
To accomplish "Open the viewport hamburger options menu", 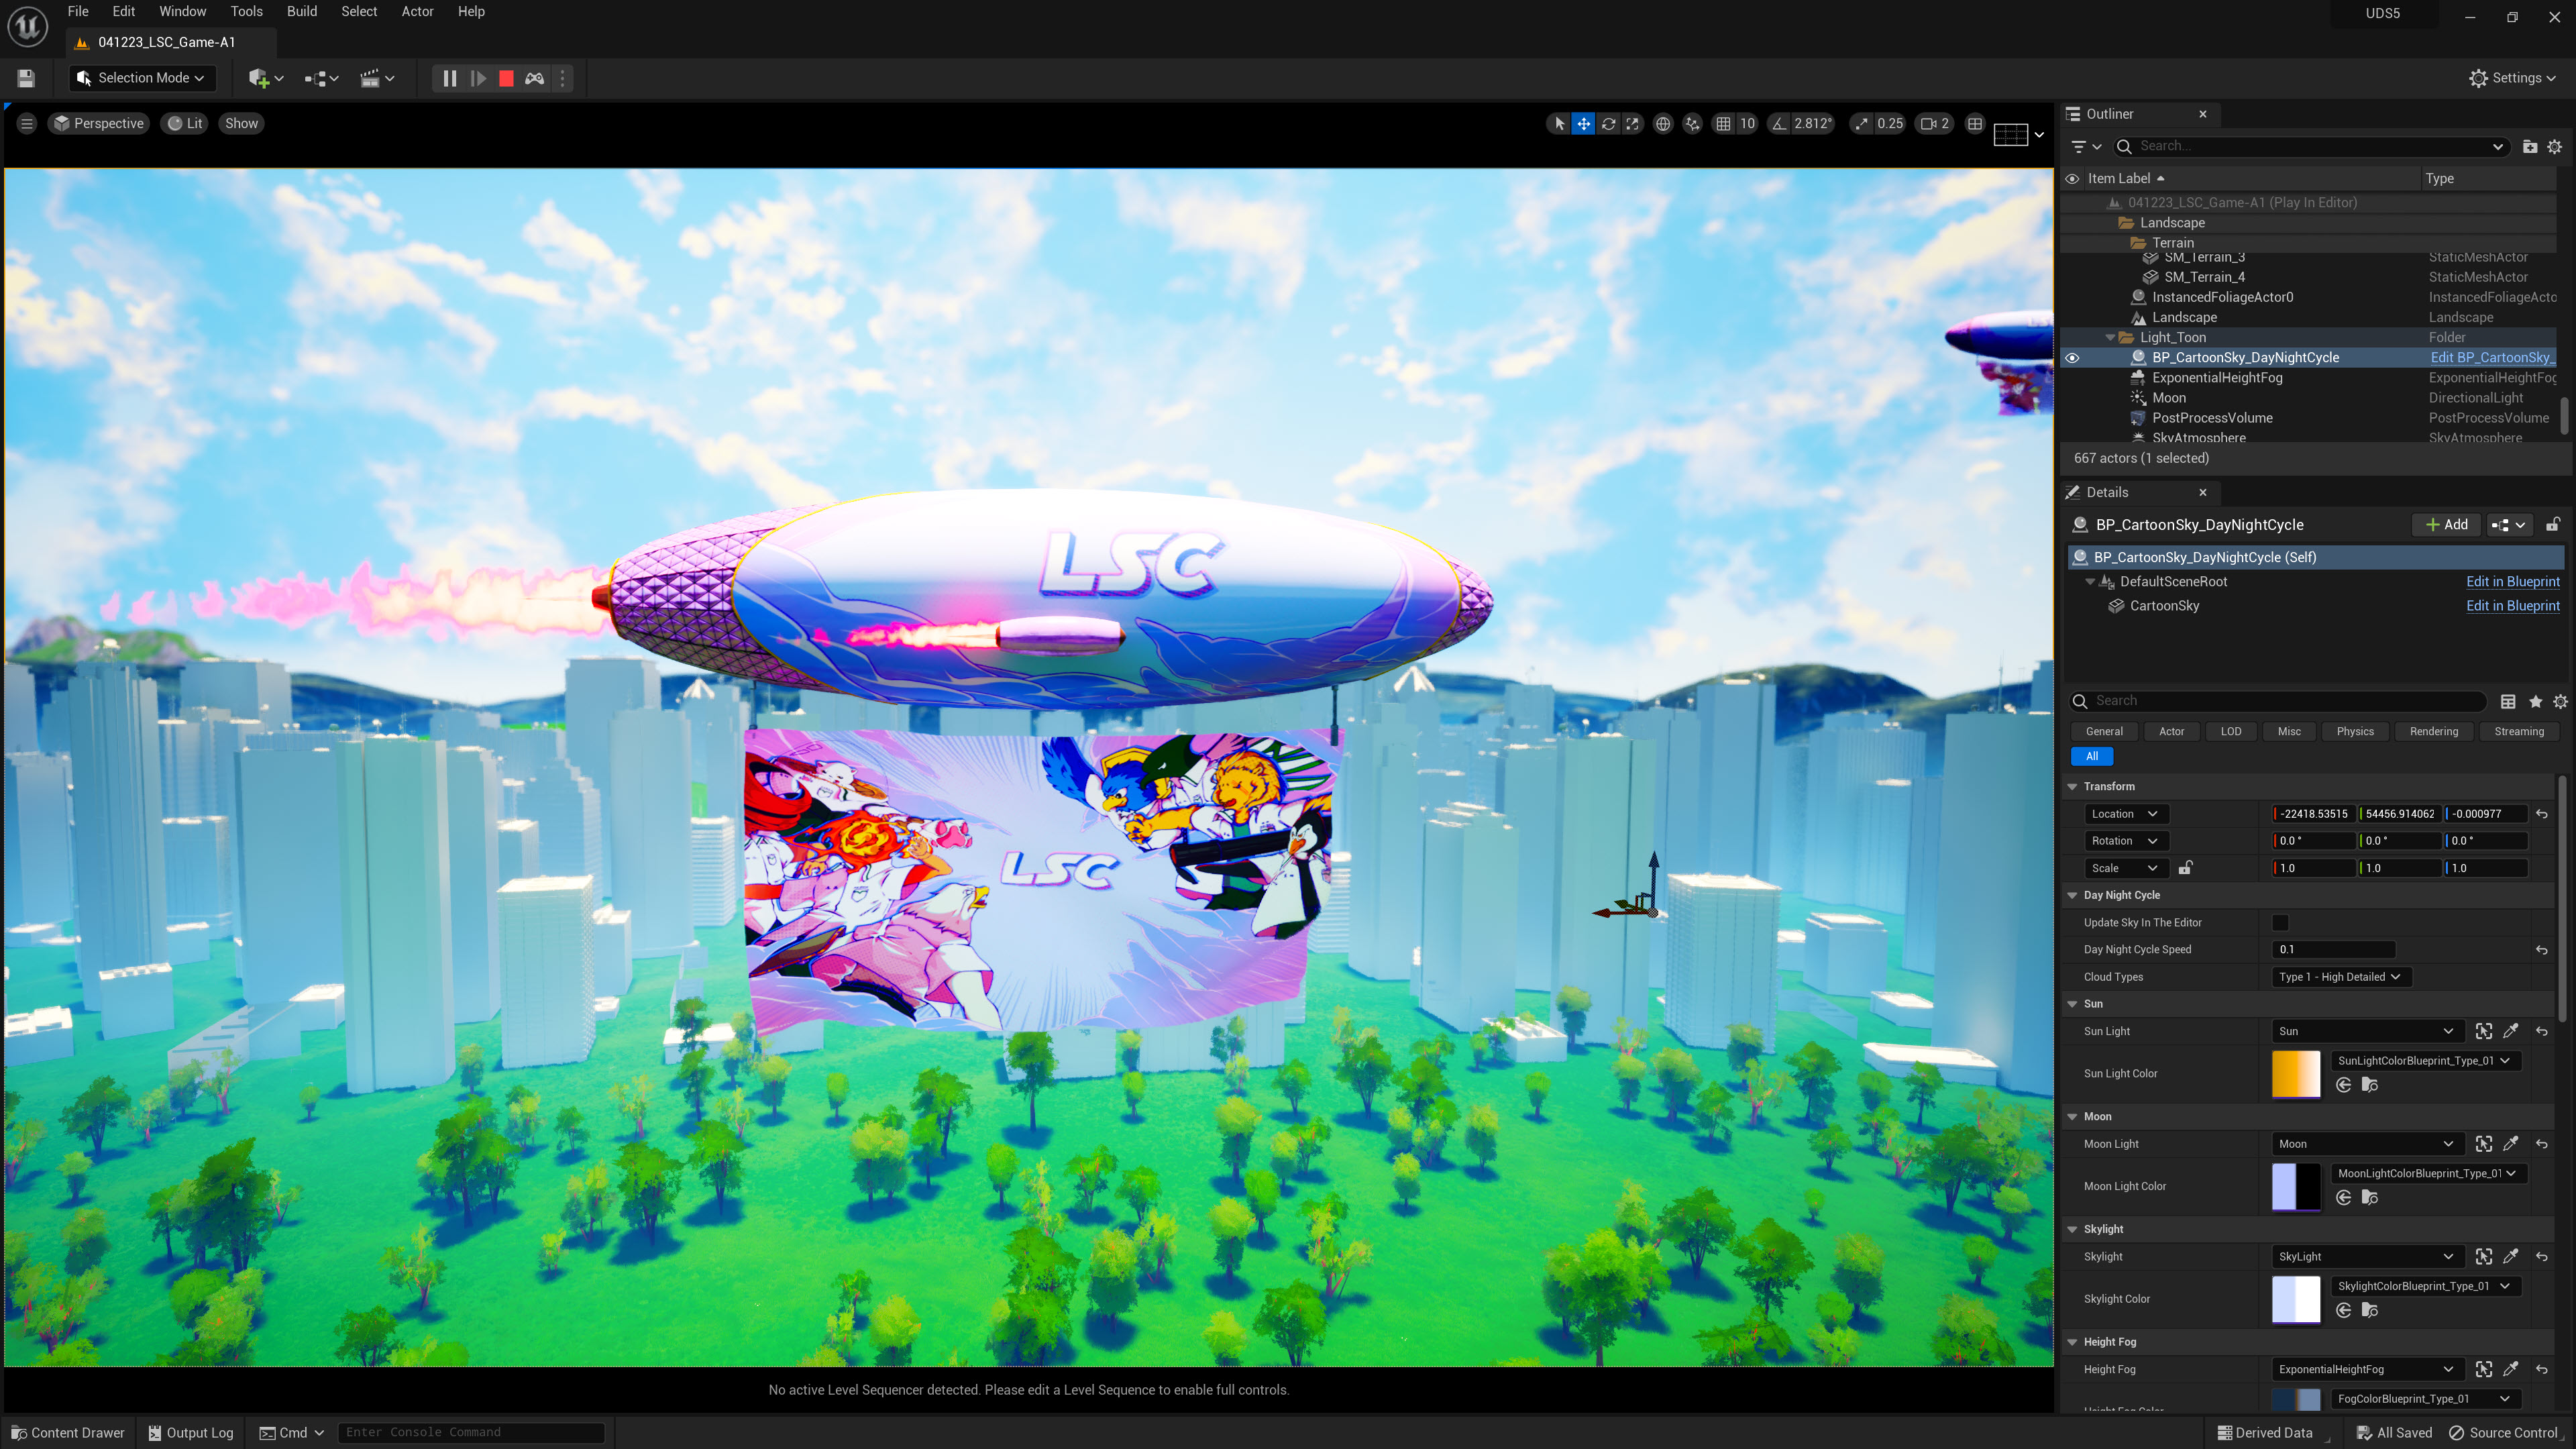I will 27,123.
